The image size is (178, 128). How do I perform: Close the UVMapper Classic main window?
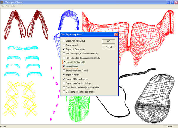click(x=176, y=2)
